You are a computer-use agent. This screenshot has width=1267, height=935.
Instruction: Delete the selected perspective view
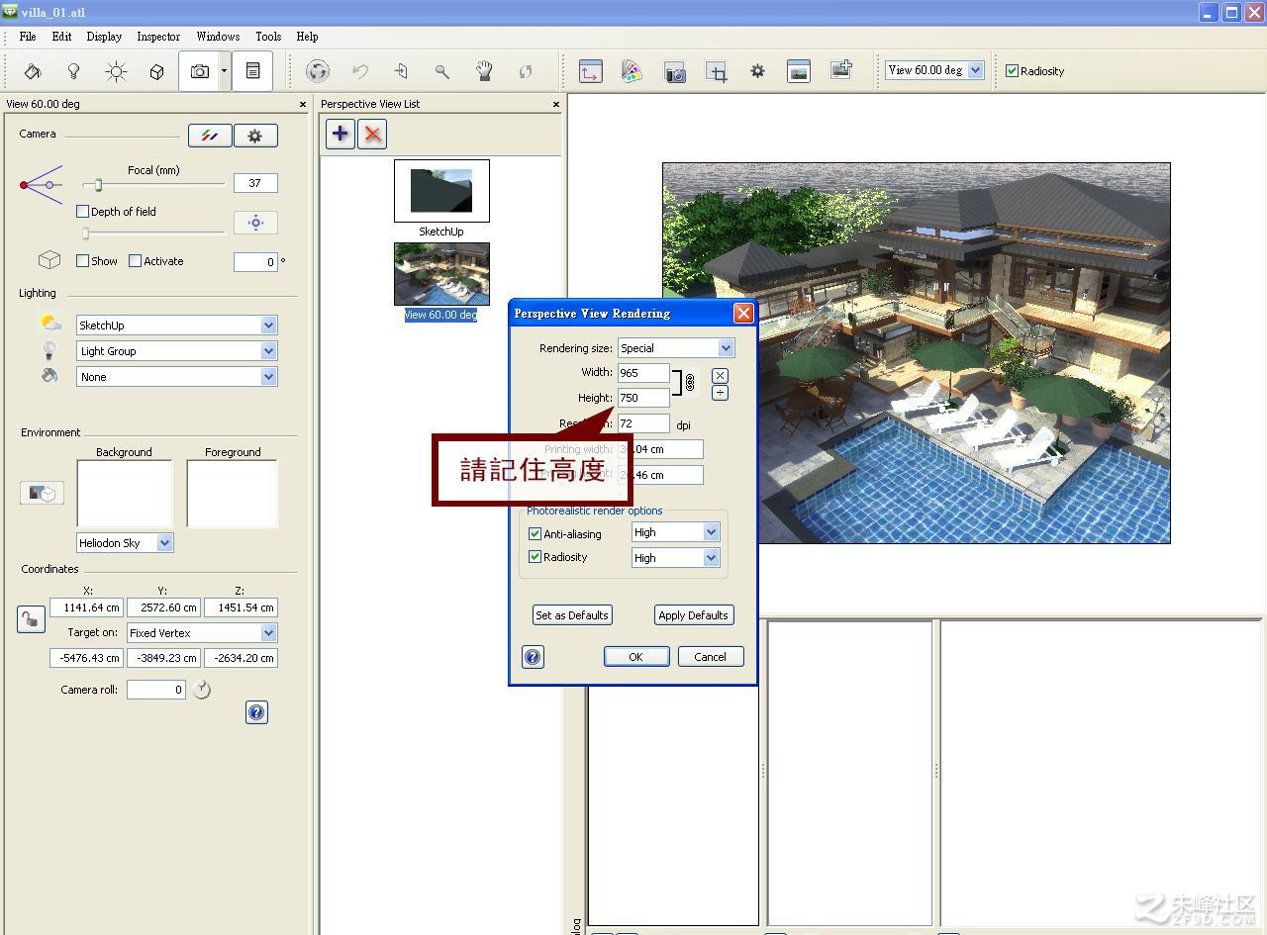(x=372, y=134)
